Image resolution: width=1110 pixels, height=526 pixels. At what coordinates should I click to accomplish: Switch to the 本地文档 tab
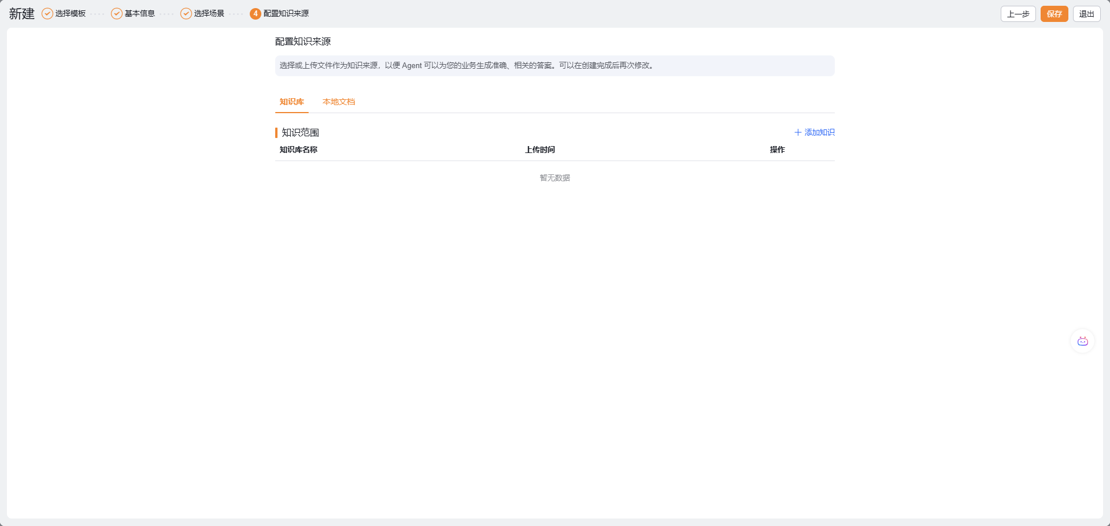click(x=339, y=102)
